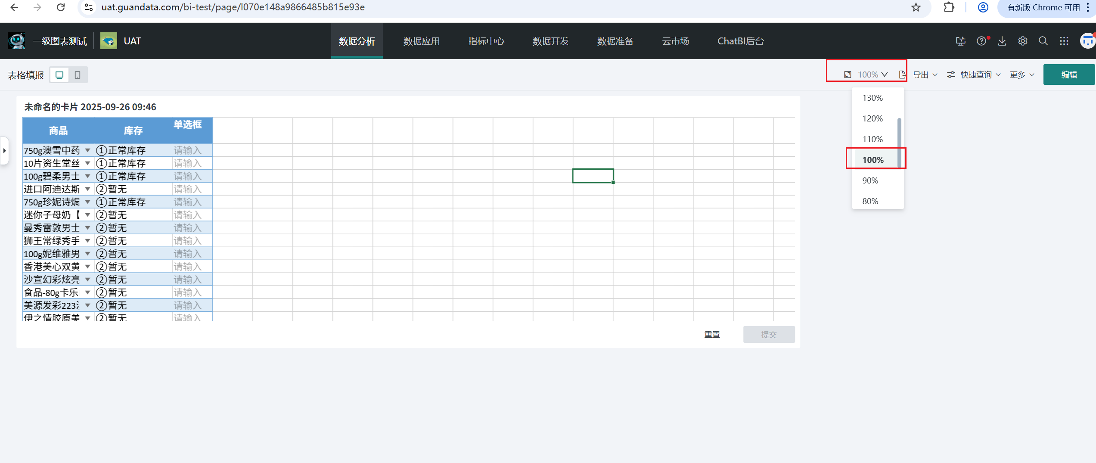The height and width of the screenshot is (463, 1096).
Task: Click the 重置 reset button
Action: 712,334
